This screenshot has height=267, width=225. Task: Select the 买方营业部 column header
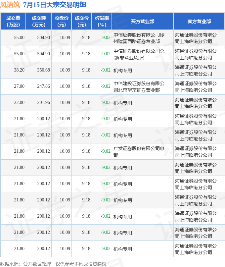[x=143, y=22]
